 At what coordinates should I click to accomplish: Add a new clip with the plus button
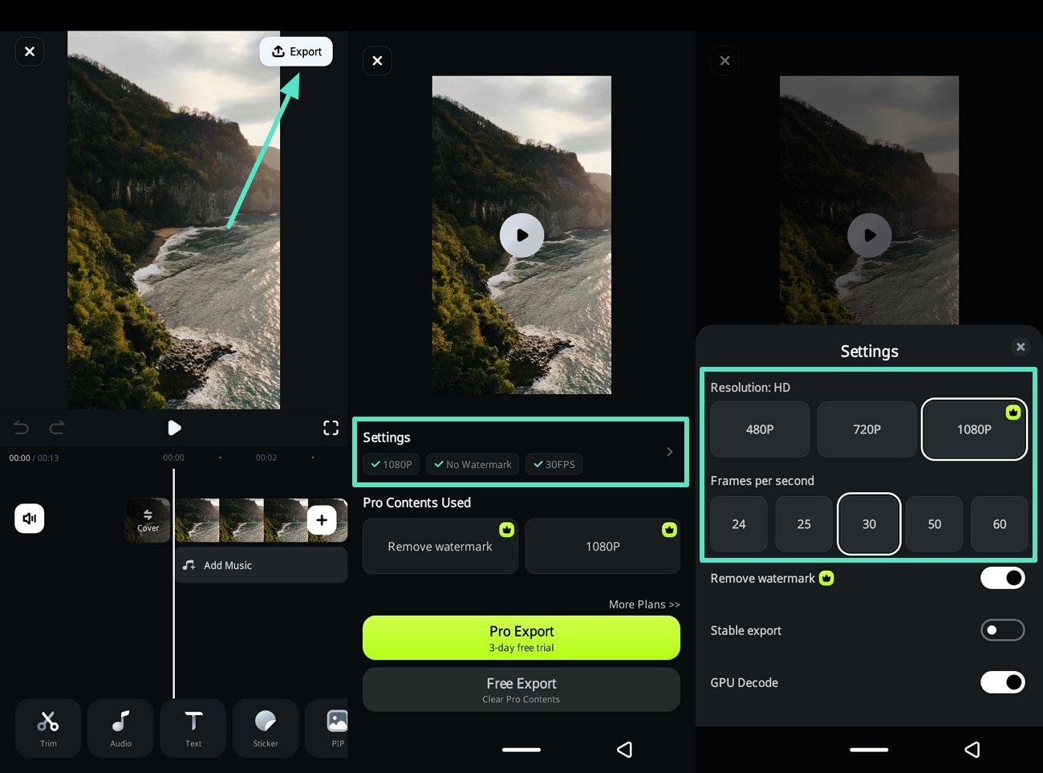(322, 520)
